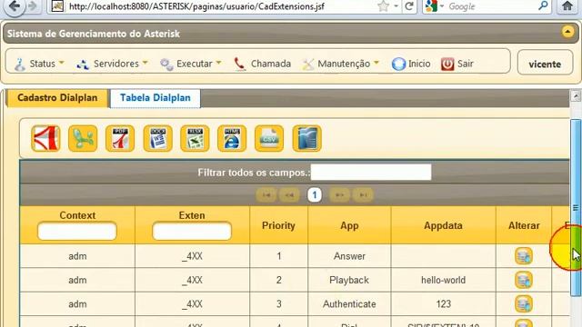Click the App column header
This screenshot has height=327, width=582.
tap(349, 225)
